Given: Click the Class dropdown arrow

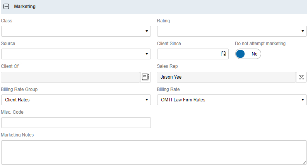Looking at the screenshot, I should [x=147, y=31].
